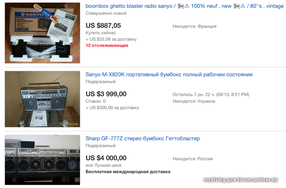
Task: Select the US $887,05 price
Action: 103,25
